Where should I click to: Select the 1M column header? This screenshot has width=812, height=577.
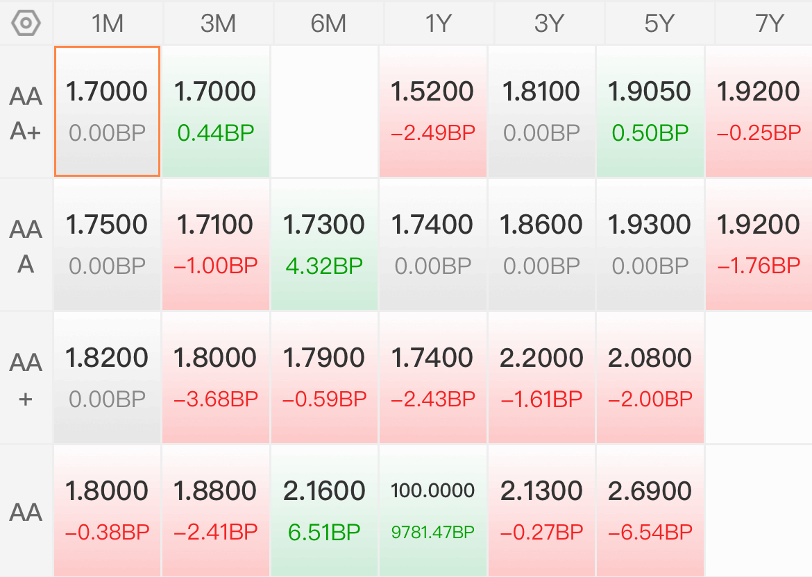tap(108, 24)
